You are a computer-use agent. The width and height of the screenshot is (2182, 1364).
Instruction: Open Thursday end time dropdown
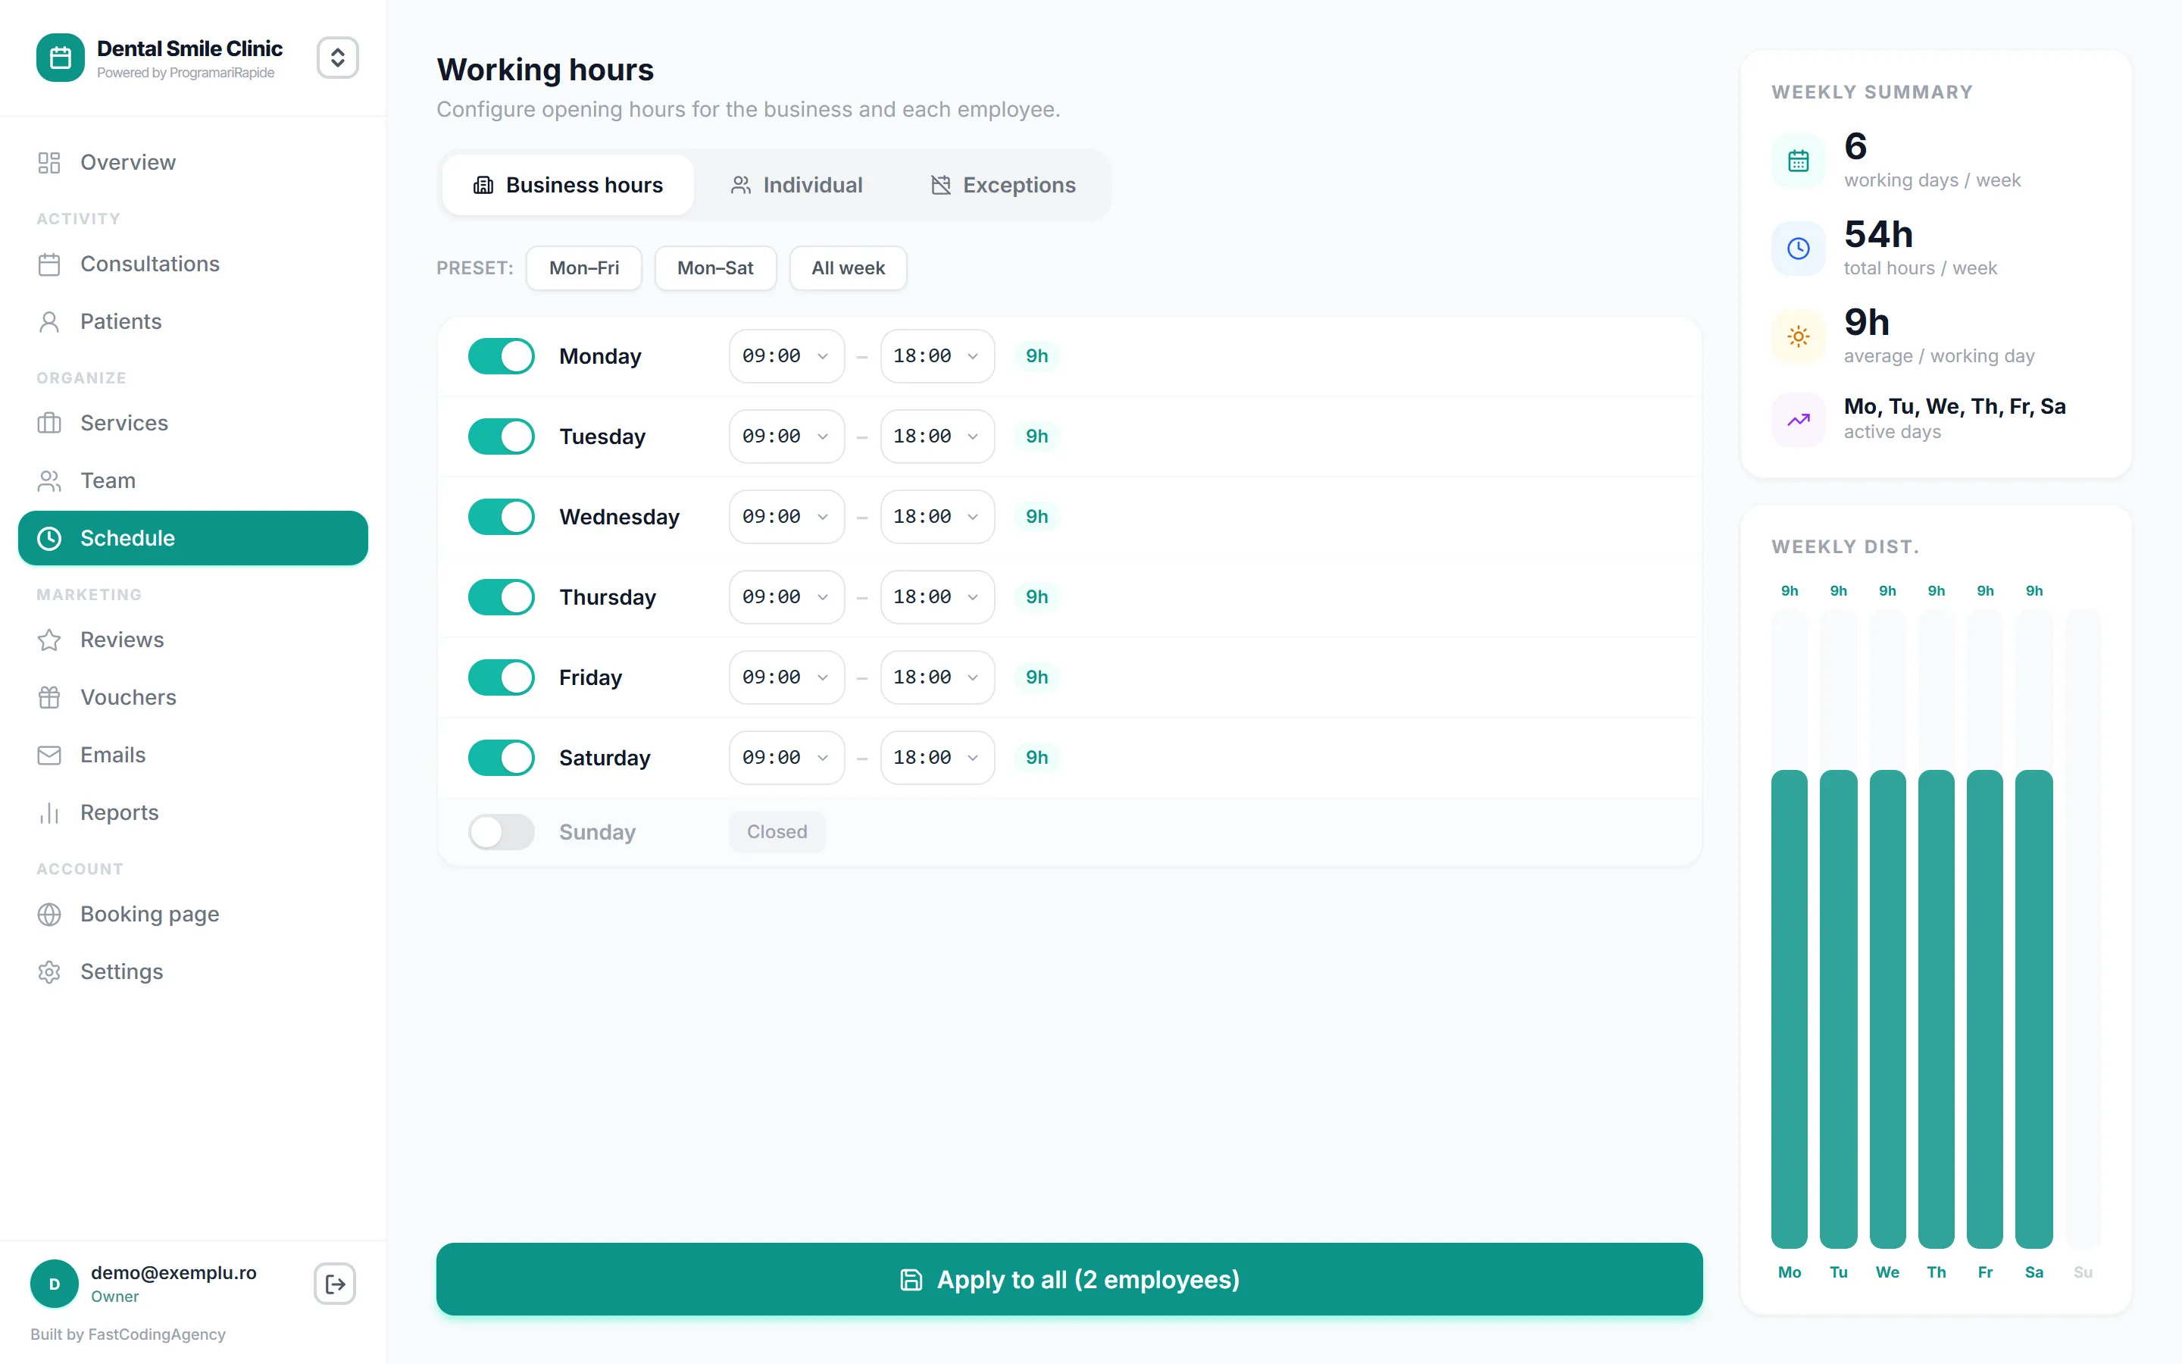click(x=938, y=597)
